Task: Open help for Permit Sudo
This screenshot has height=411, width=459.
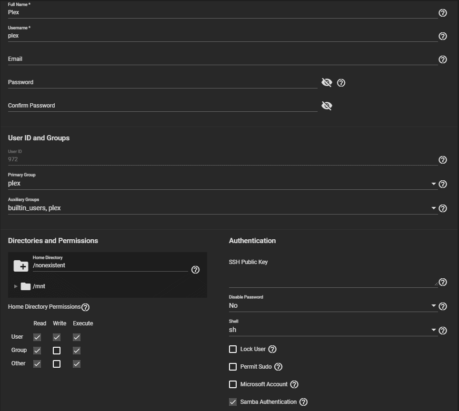Action: [278, 367]
